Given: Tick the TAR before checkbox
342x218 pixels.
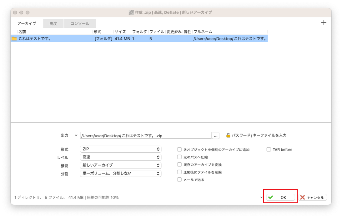Looking at the screenshot, I should click(x=269, y=149).
